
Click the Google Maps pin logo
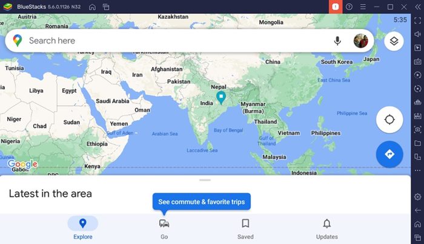pyautogui.click(x=18, y=40)
